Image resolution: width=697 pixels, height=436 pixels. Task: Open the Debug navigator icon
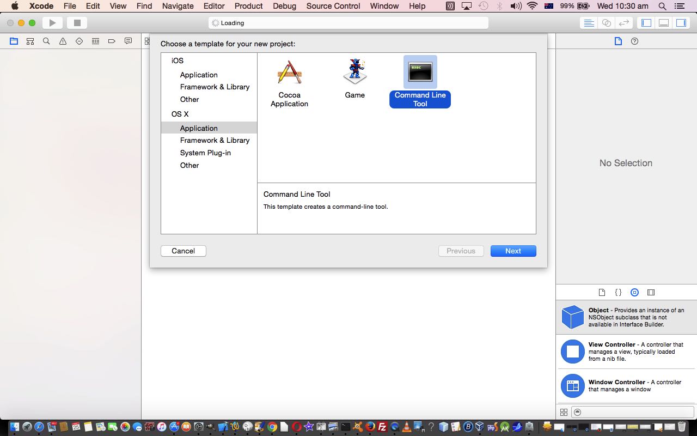click(95, 41)
